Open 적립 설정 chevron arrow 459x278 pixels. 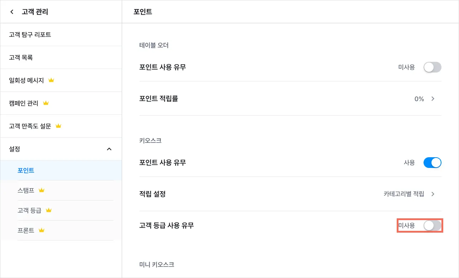(x=433, y=194)
